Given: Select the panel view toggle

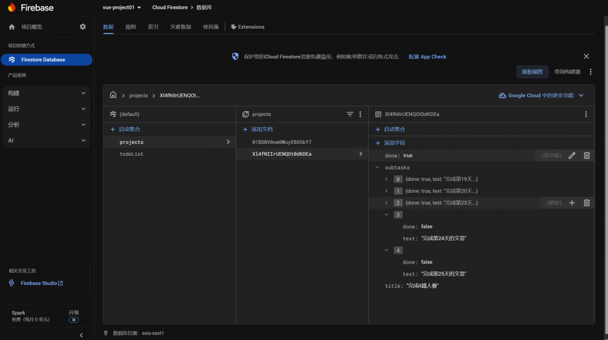Looking at the screenshot, I should [532, 72].
